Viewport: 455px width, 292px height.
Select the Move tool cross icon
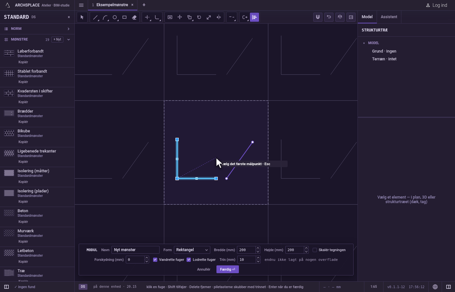click(x=180, y=17)
